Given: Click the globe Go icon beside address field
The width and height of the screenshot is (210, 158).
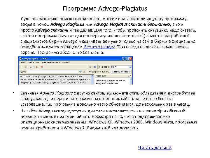Looking at the screenshot, I should [x=80, y=72].
